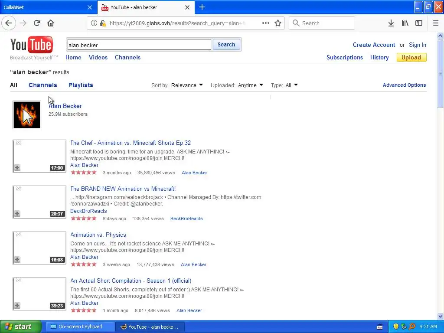444x333 pixels.
Task: Click the Create Account link
Action: [x=374, y=45]
